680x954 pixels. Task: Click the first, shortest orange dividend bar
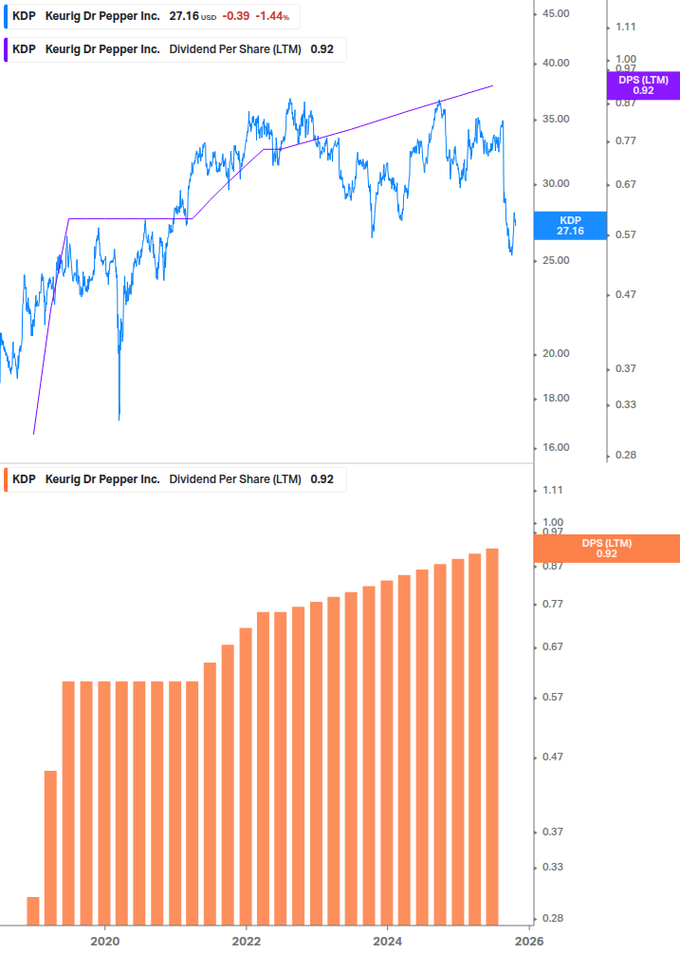coord(33,910)
